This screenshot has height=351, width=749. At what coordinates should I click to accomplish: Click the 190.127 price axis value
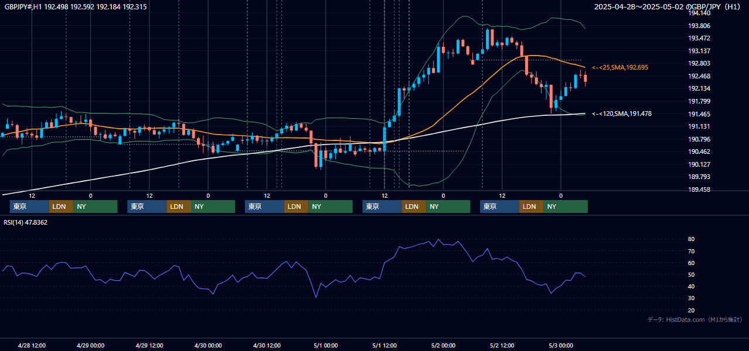[700, 164]
